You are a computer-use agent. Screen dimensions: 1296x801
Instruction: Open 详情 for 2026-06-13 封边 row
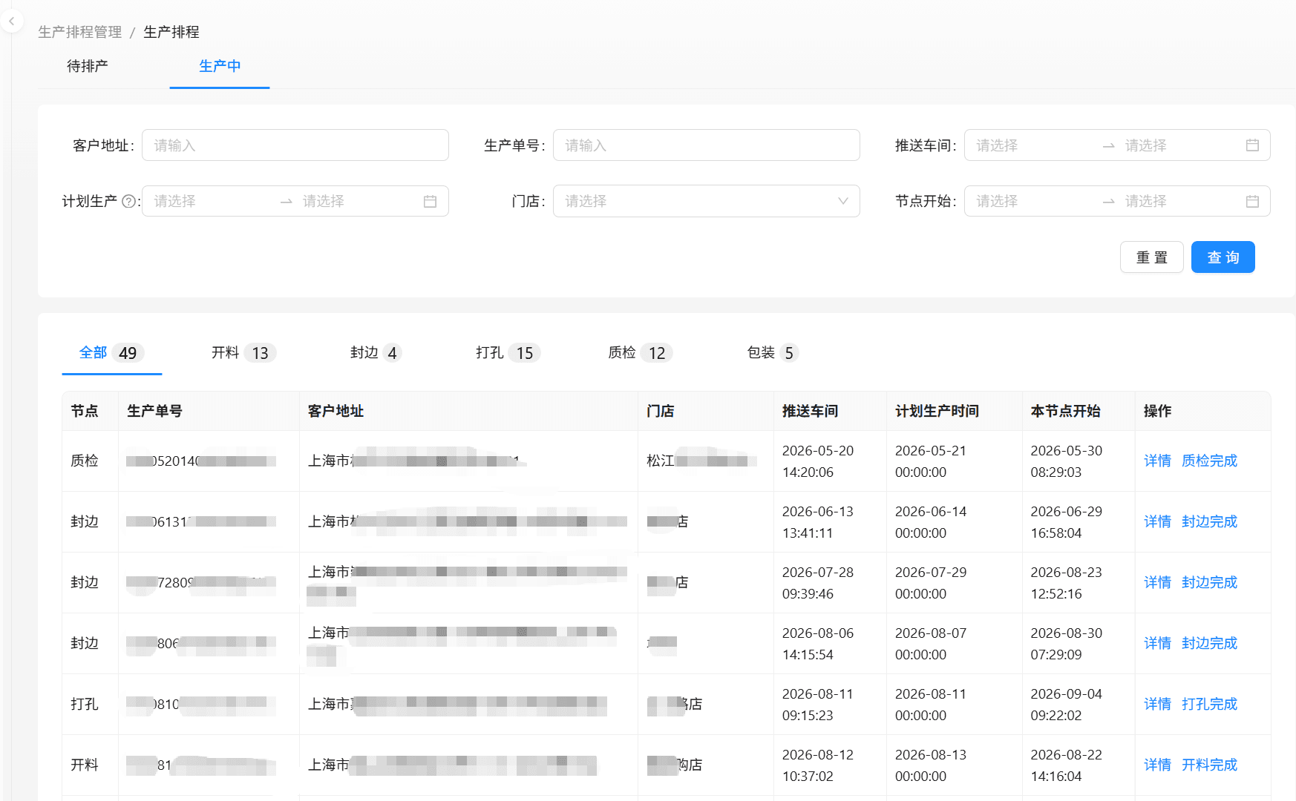1157,521
